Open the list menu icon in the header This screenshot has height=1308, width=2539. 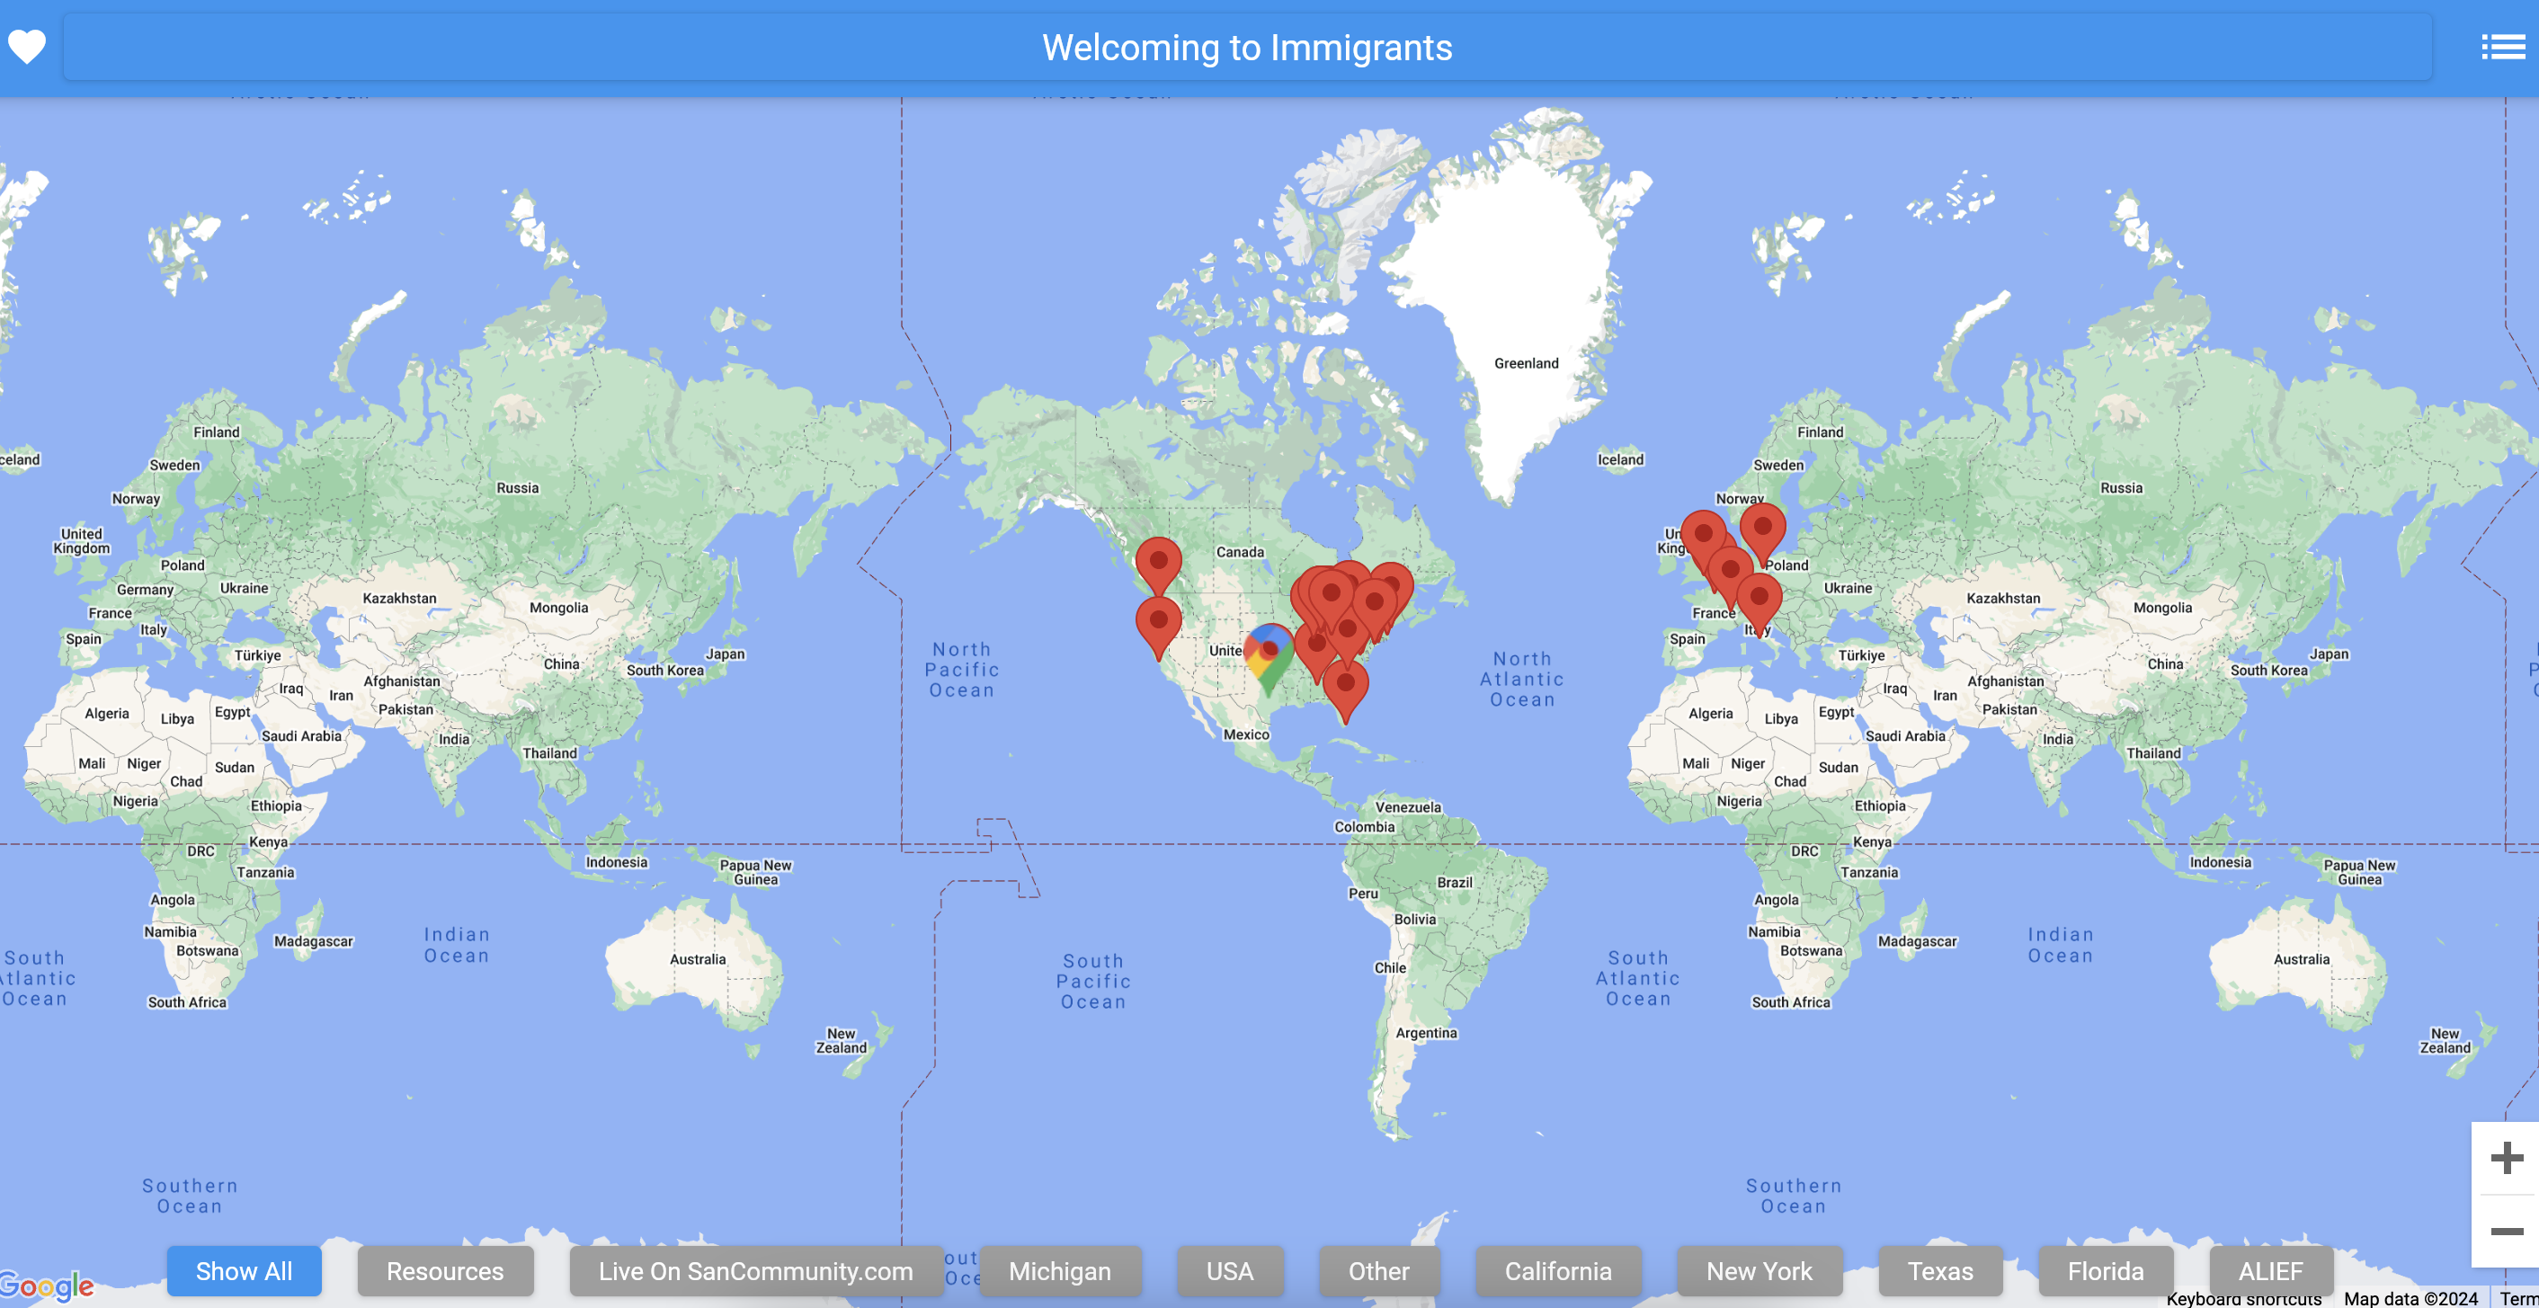pos(2502,47)
